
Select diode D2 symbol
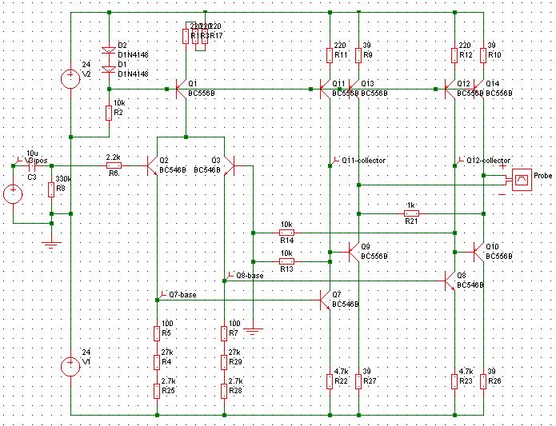point(109,50)
